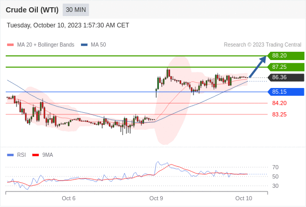306x207 pixels.
Task: Click the black 86.36 current price tag
Action: click(x=286, y=77)
